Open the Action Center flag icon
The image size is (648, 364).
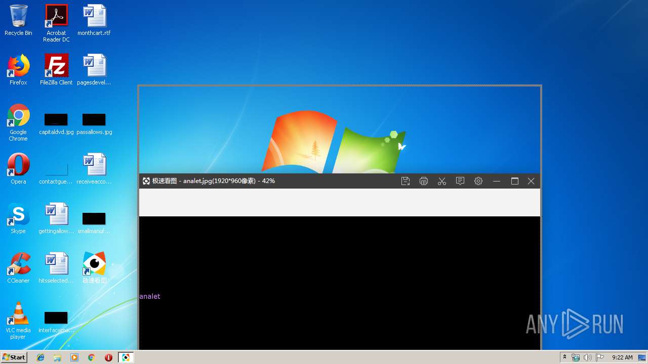pos(600,357)
